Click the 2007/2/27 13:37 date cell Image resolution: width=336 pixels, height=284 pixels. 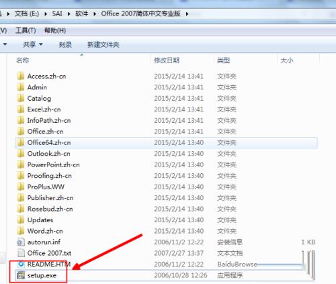[x=179, y=253]
